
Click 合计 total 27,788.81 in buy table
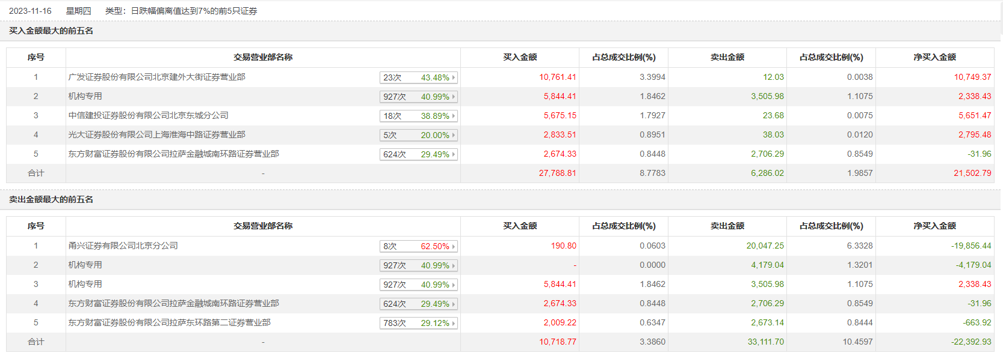click(557, 173)
